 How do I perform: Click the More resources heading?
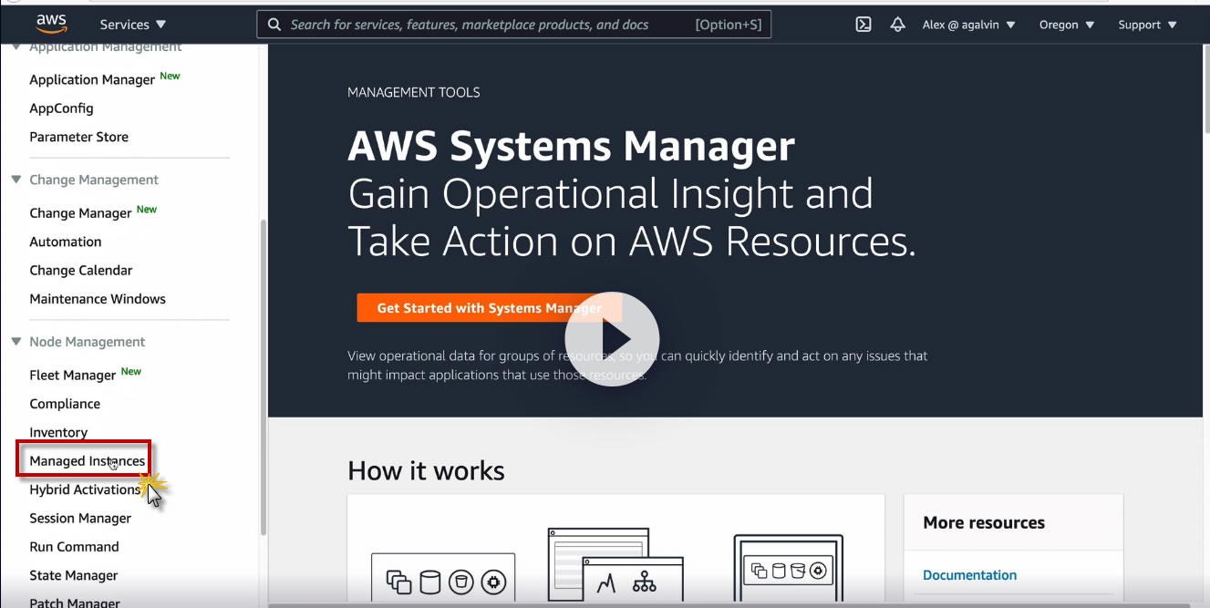click(x=984, y=522)
